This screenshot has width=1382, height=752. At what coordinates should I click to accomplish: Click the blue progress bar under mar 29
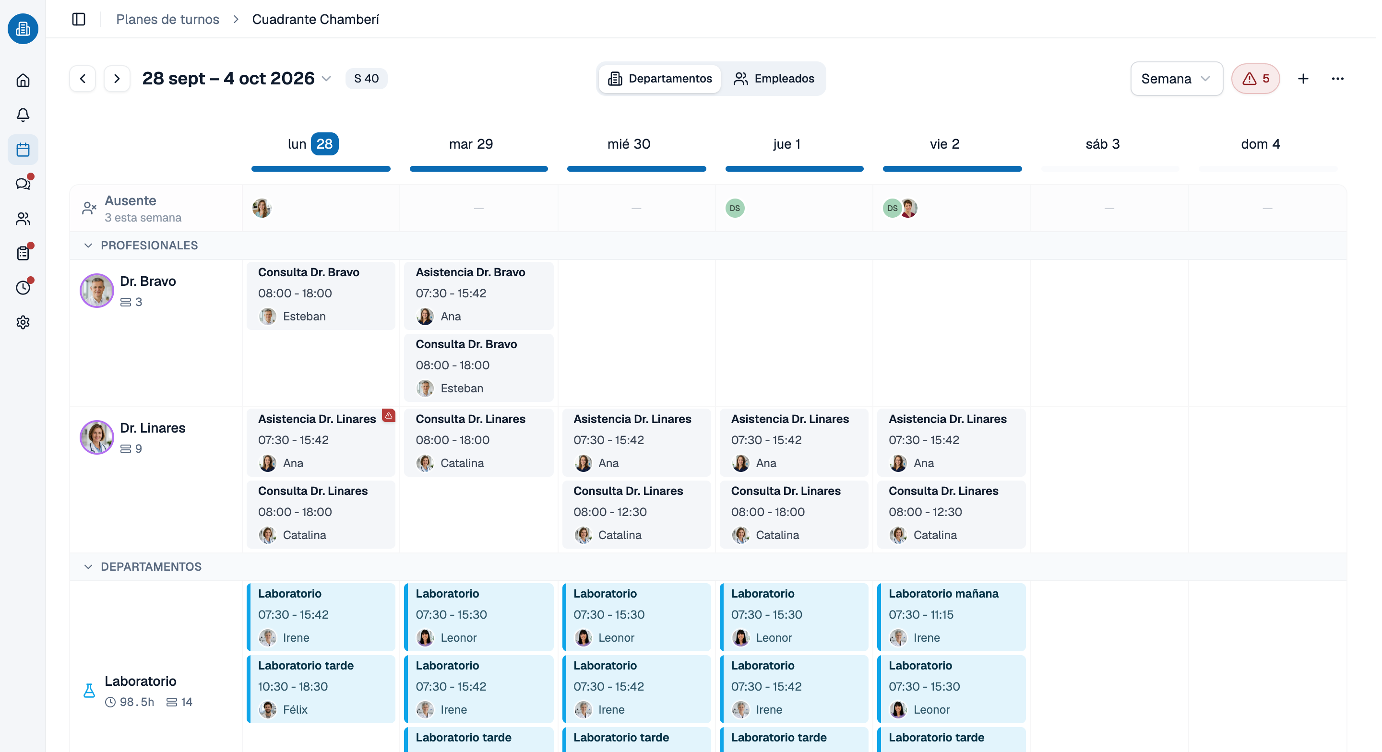[x=478, y=169]
